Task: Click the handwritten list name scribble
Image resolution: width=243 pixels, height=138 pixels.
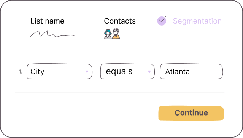Action: (52, 34)
